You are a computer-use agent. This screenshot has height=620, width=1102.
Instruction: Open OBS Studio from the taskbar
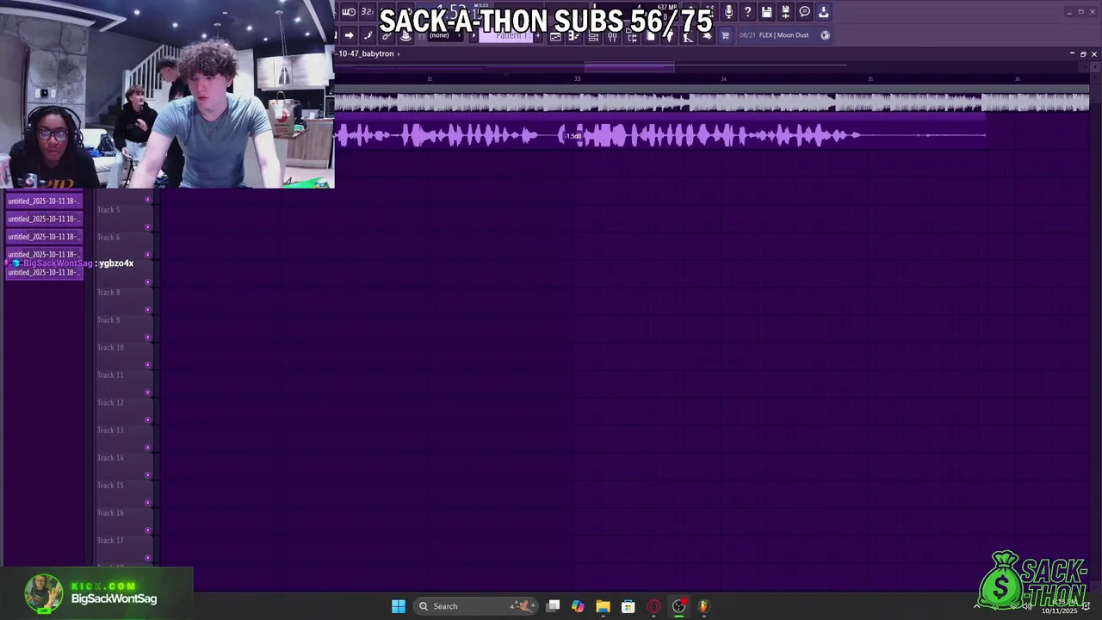click(678, 606)
